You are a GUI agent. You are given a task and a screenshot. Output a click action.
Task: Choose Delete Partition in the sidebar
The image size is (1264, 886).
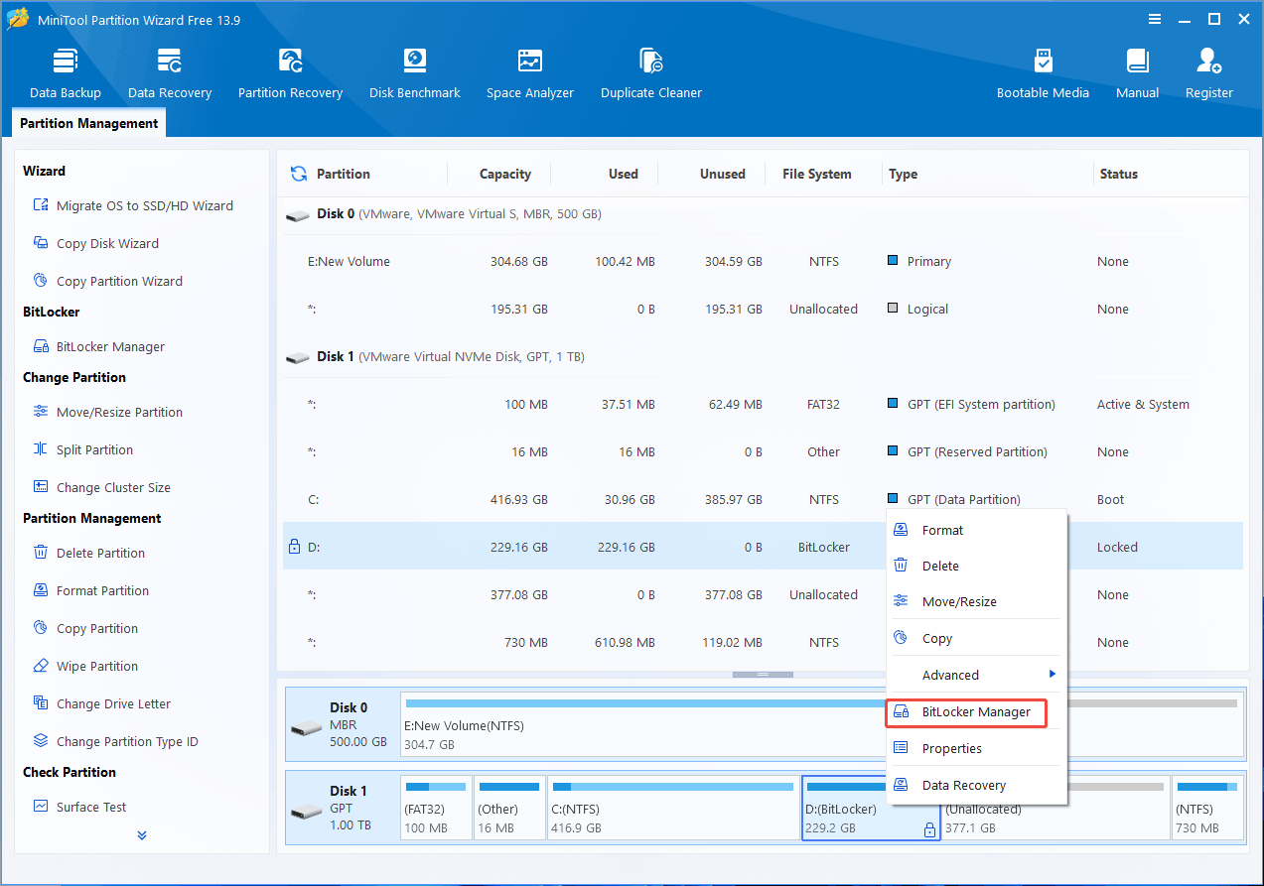click(89, 553)
